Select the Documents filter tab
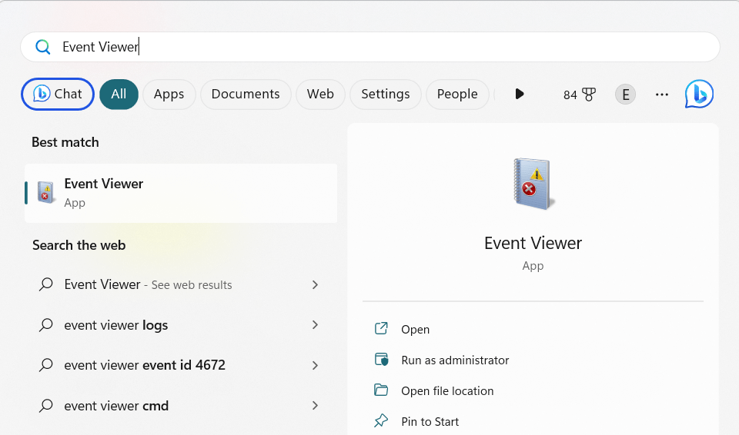Image resolution: width=739 pixels, height=435 pixels. (x=245, y=94)
